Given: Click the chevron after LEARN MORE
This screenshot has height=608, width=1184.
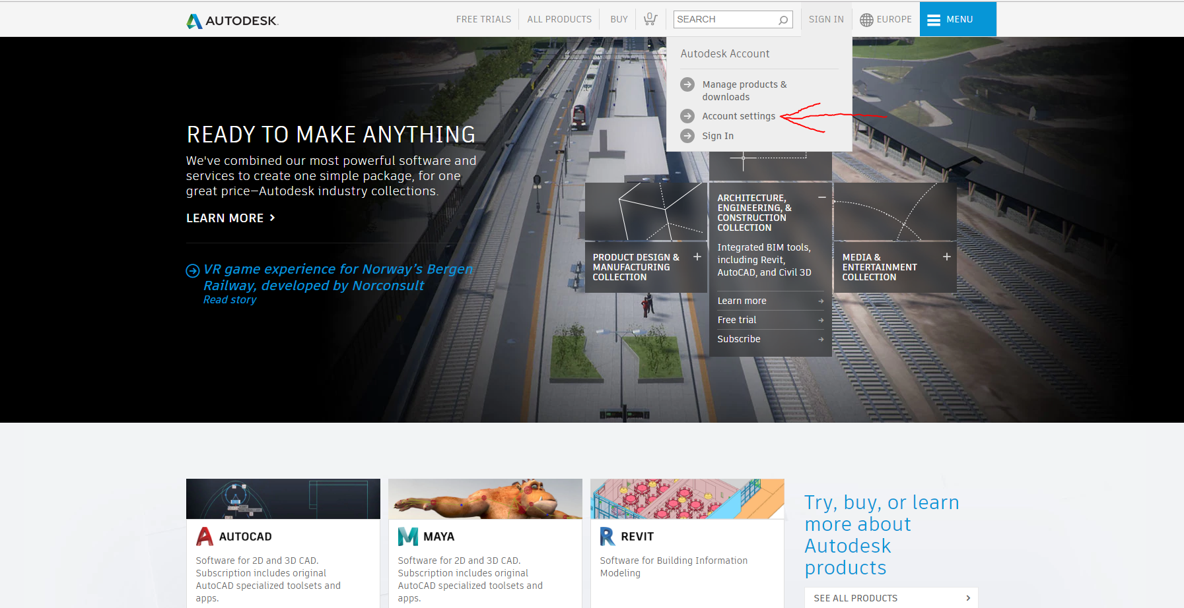Looking at the screenshot, I should (x=272, y=218).
